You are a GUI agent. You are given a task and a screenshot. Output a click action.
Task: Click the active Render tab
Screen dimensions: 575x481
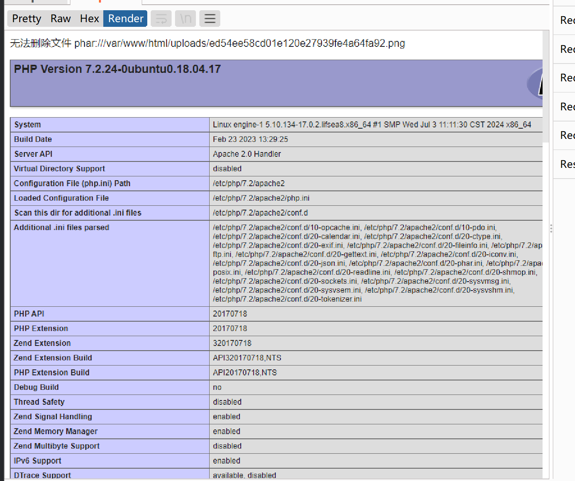(126, 19)
